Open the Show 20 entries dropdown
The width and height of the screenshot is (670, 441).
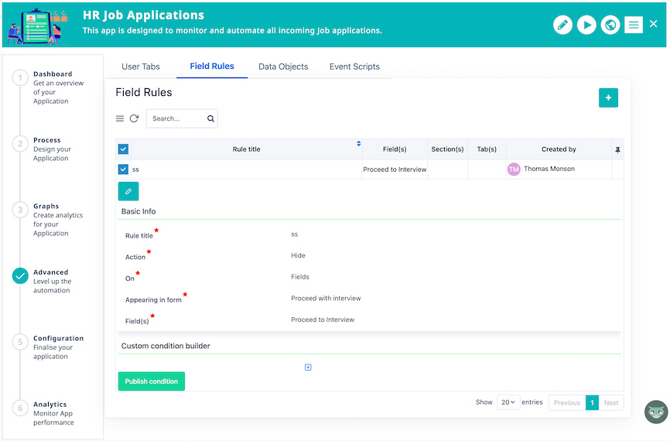[x=508, y=402]
